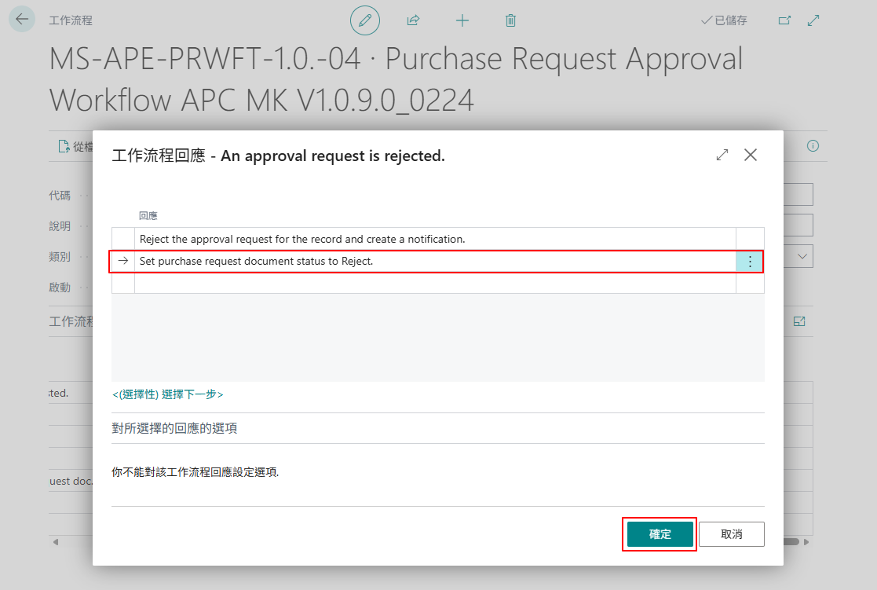The image size is (877, 590).
Task: Cancel with the 取消 button
Action: [732, 534]
